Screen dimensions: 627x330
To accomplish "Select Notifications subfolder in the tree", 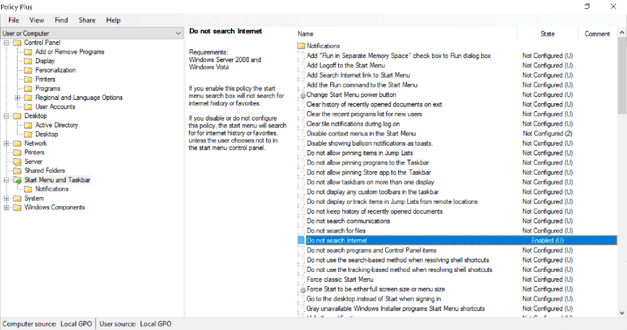I will pos(52,189).
